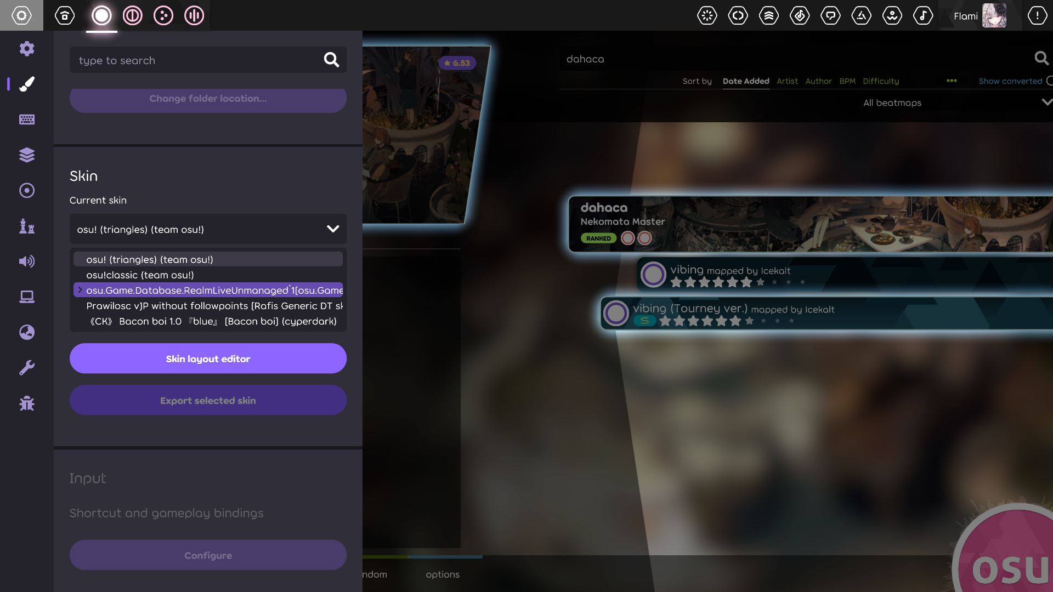Sort beatmaps by BPM

(847, 81)
